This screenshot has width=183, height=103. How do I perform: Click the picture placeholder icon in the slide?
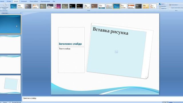point(116,51)
